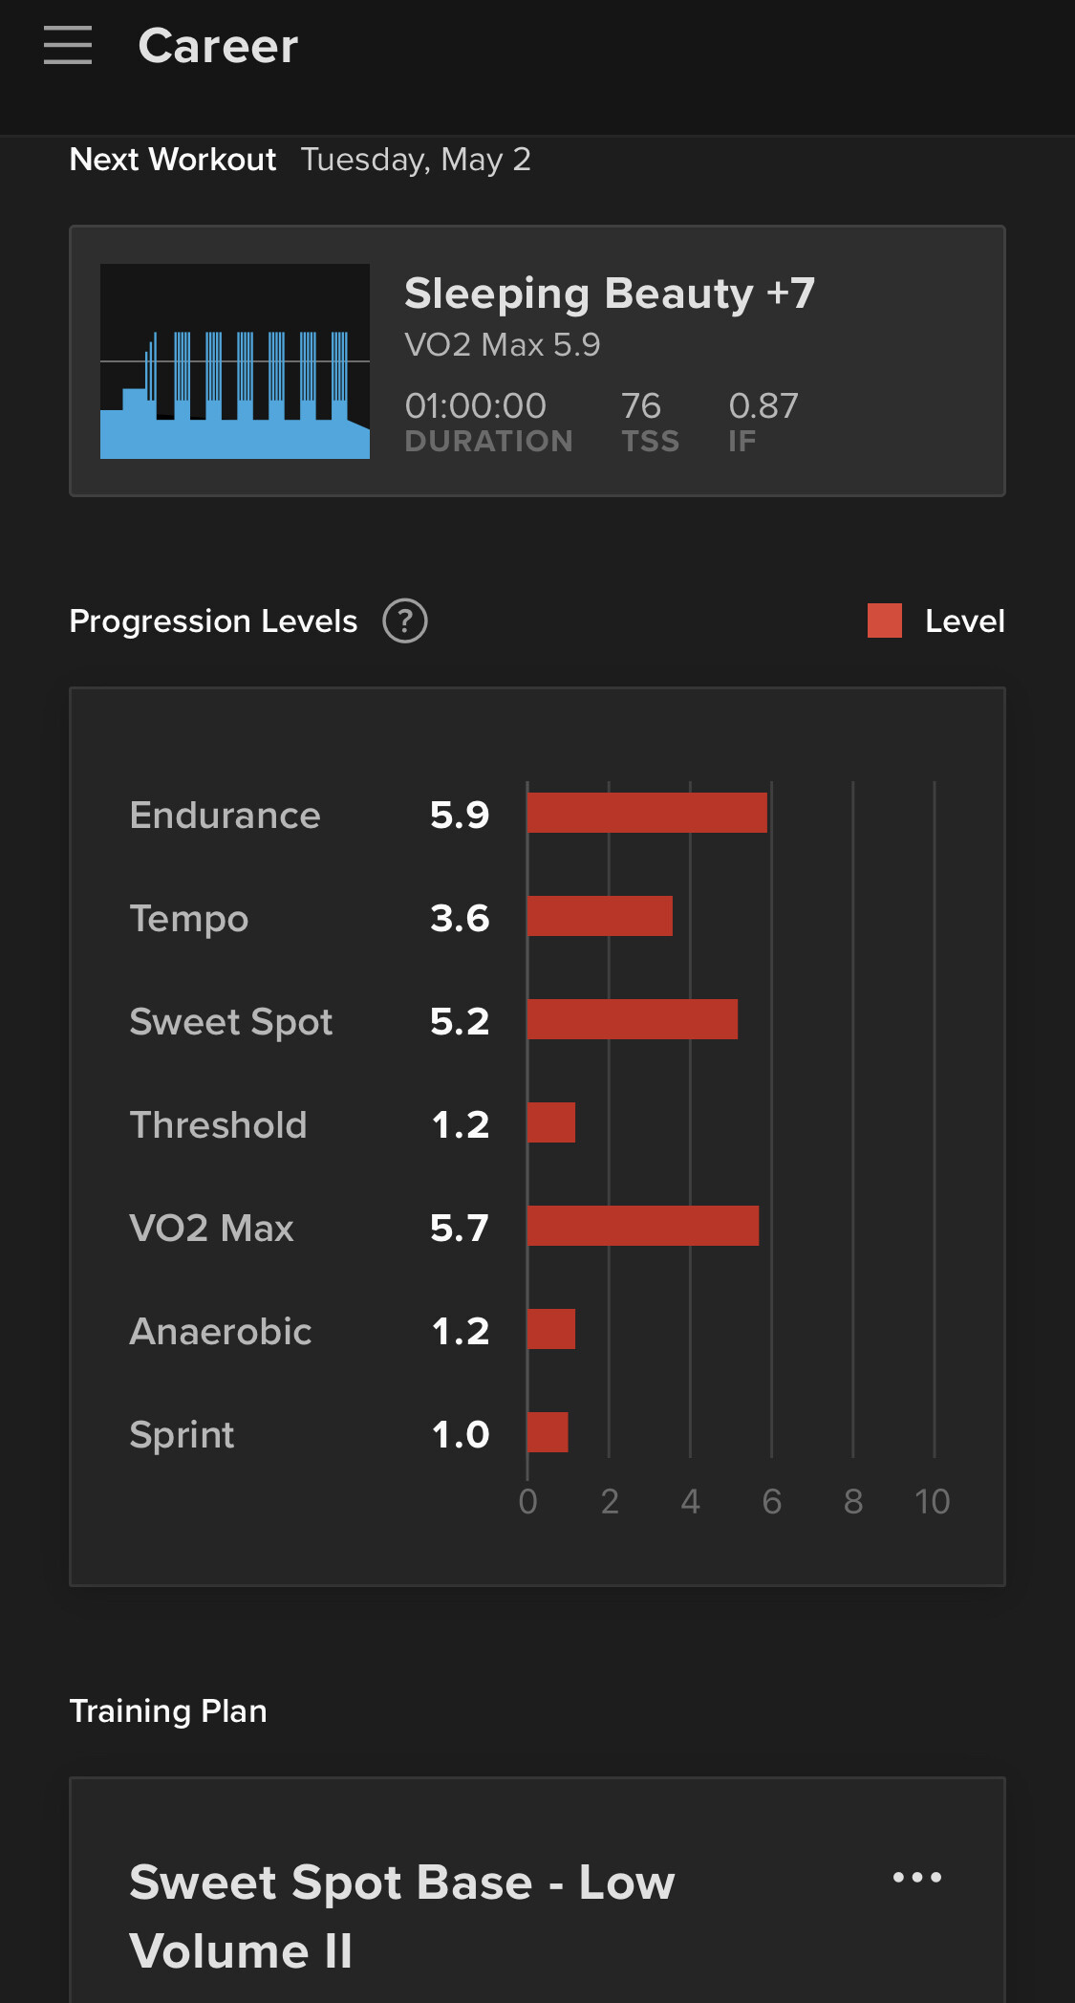Select the VO2 Max progression bar
Screen dimensions: 1075x2003
(642, 1226)
